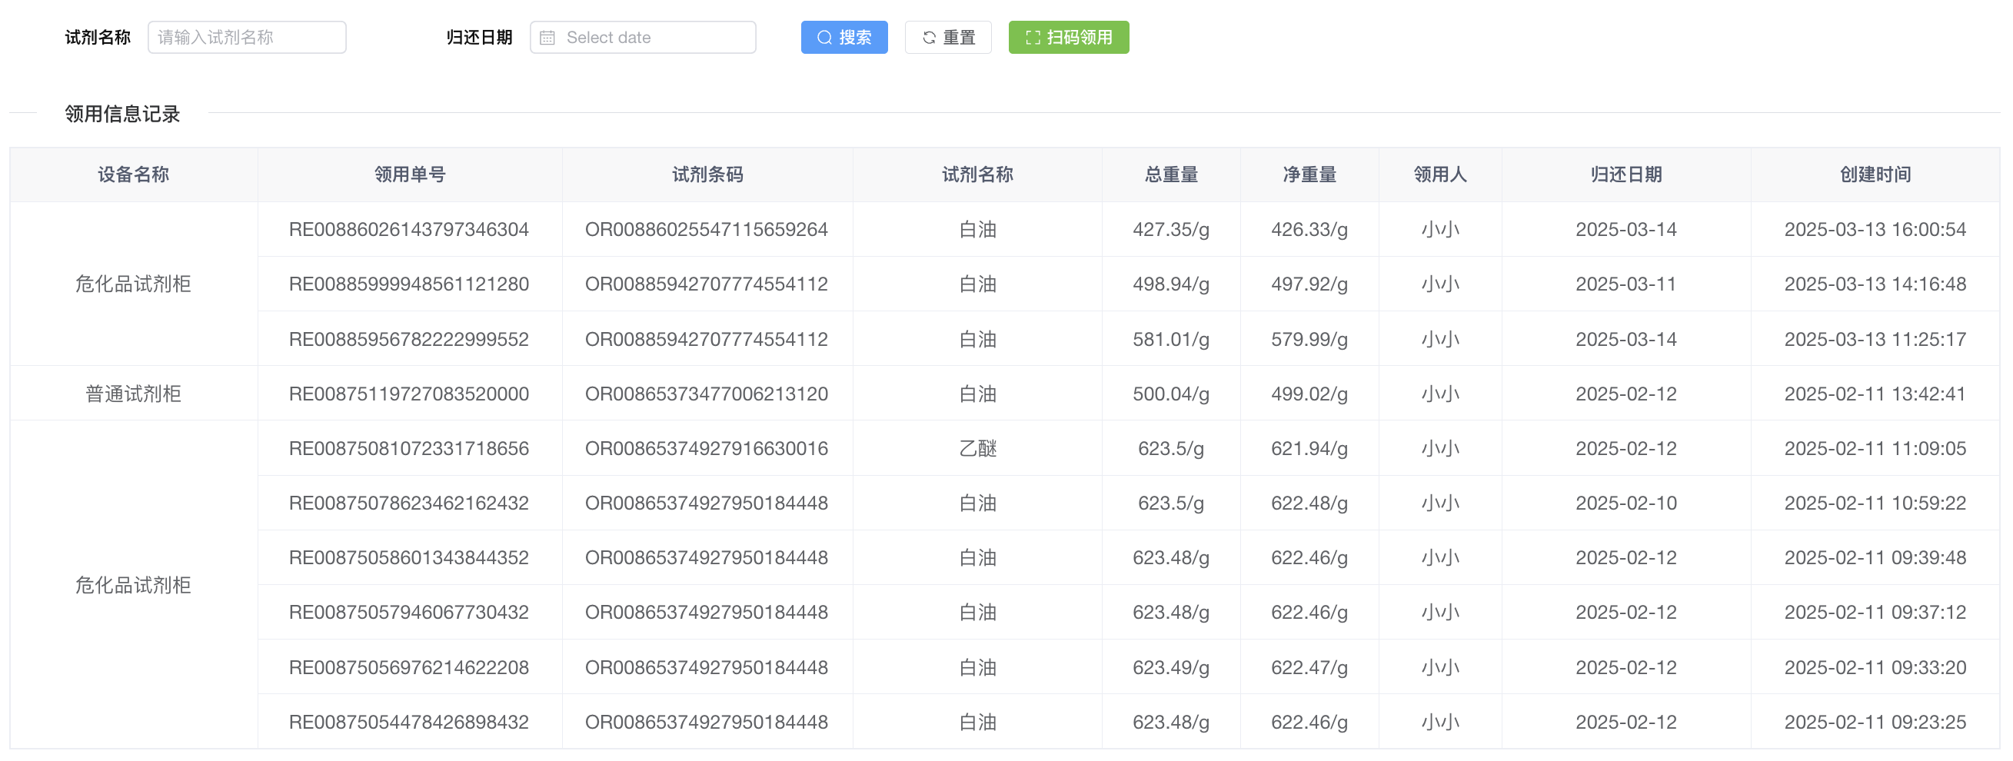Click creation time 2025-02-11 11:09:05

pos(1875,448)
